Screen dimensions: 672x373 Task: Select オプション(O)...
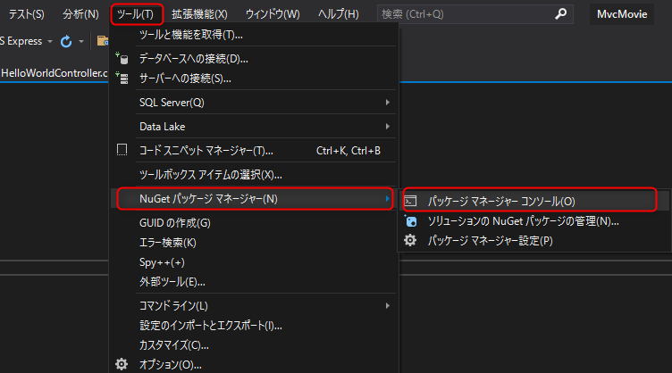coord(254,364)
